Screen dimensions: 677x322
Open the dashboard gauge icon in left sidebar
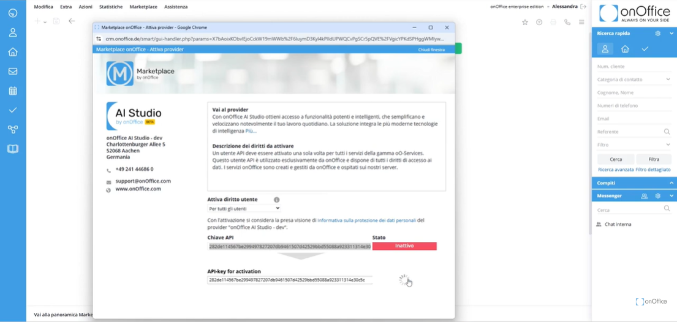pyautogui.click(x=13, y=13)
